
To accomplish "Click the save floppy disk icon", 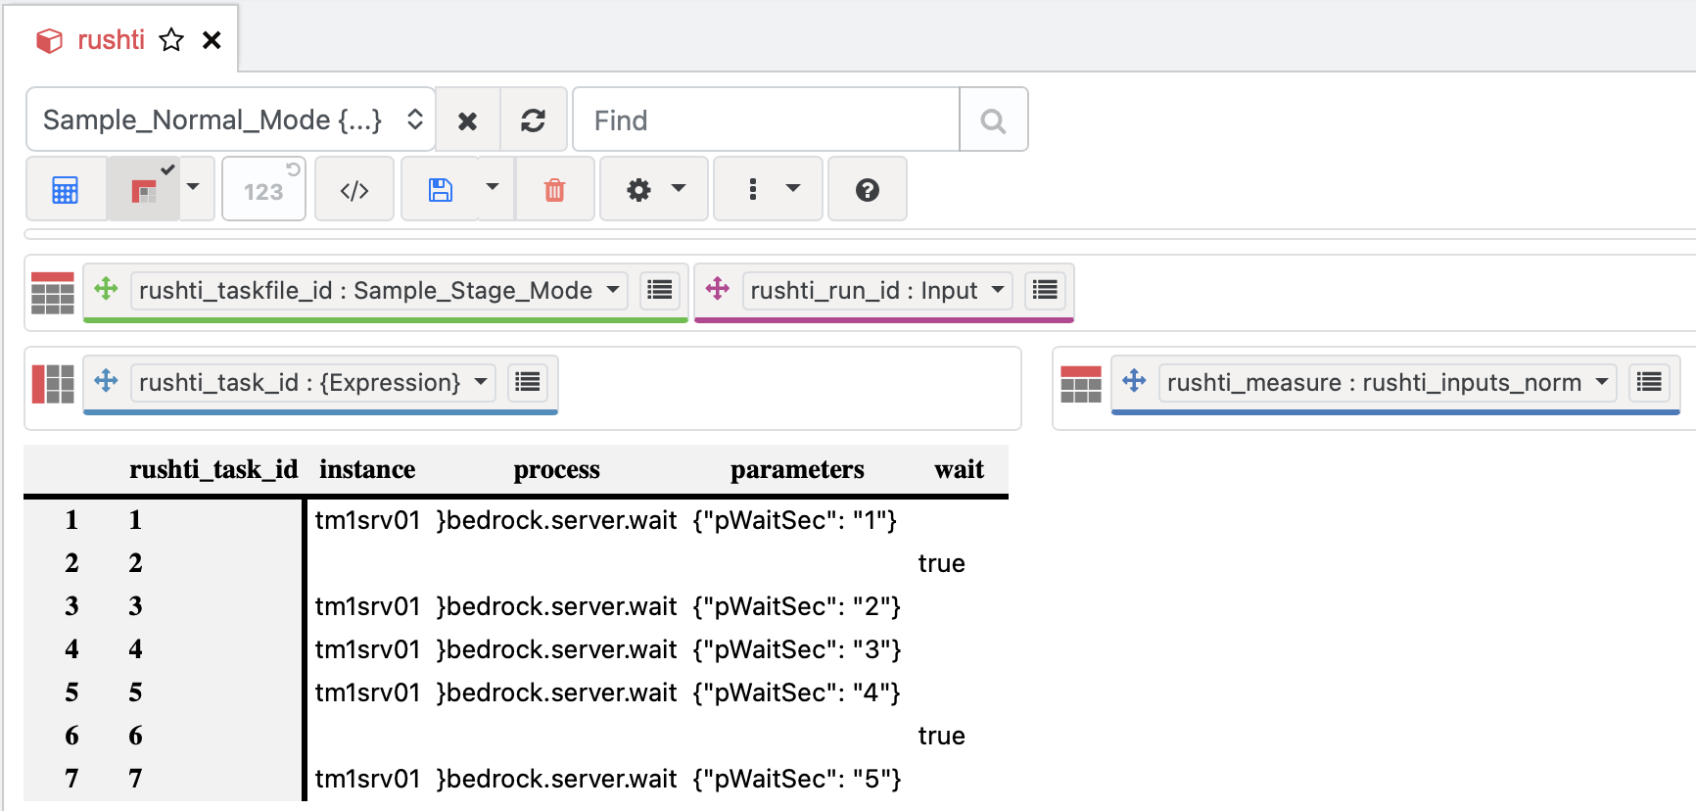I will click(441, 190).
